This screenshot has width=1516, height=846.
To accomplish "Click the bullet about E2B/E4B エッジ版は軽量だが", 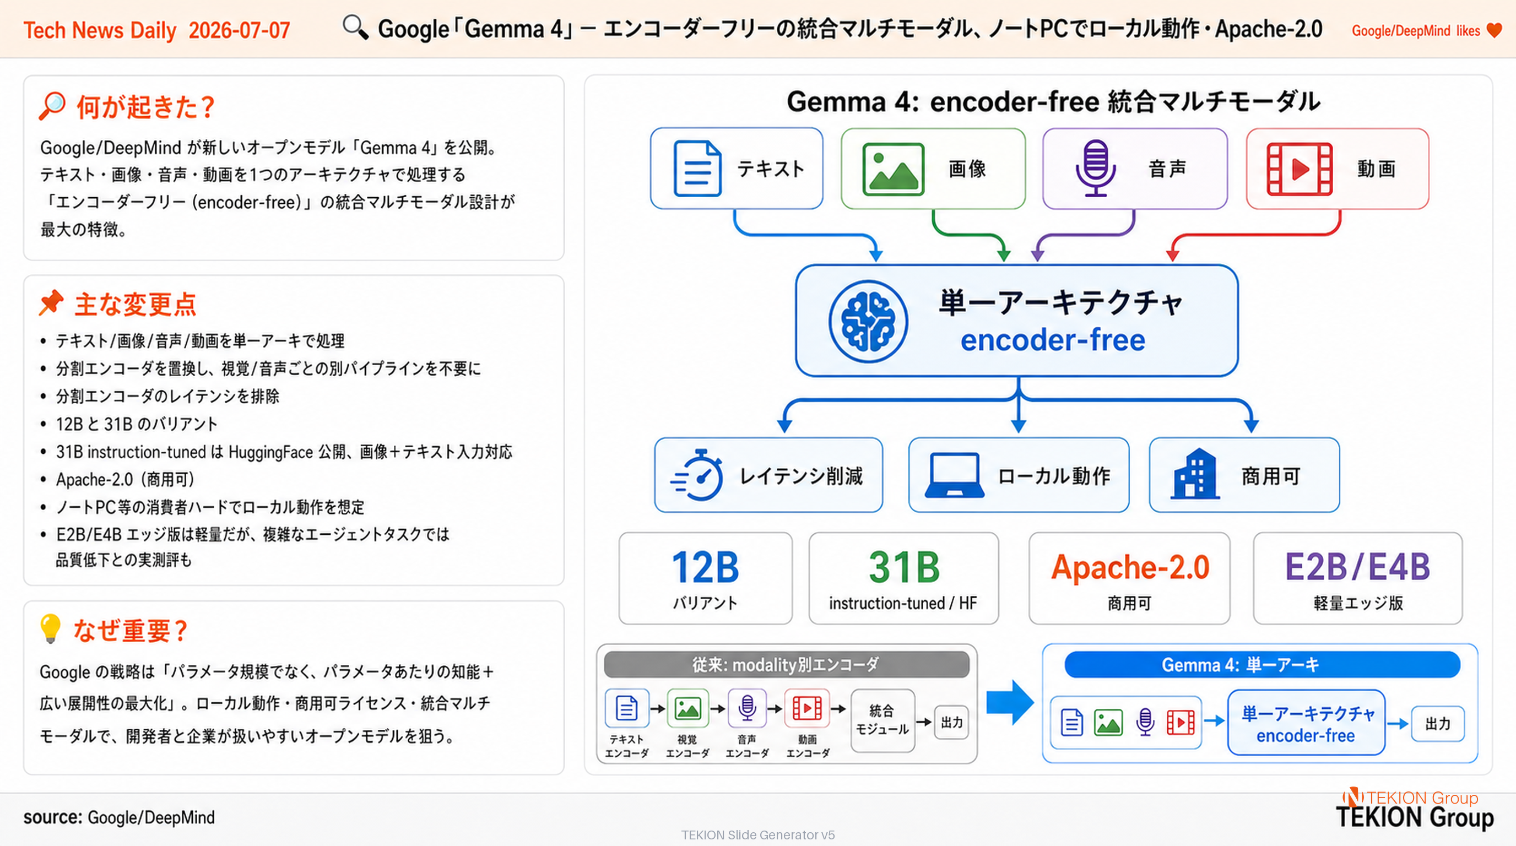I will pyautogui.click(x=252, y=546).
